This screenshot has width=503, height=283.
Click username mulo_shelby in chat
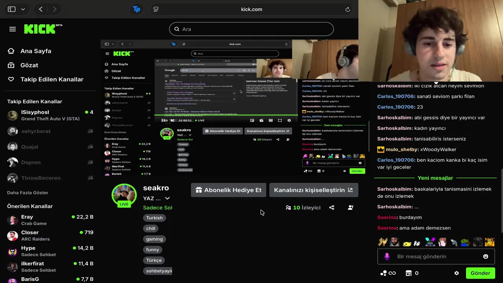[x=401, y=149]
